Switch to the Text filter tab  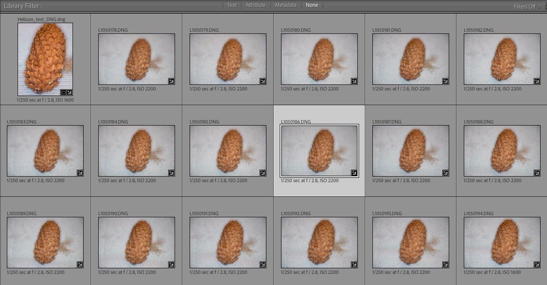(232, 5)
